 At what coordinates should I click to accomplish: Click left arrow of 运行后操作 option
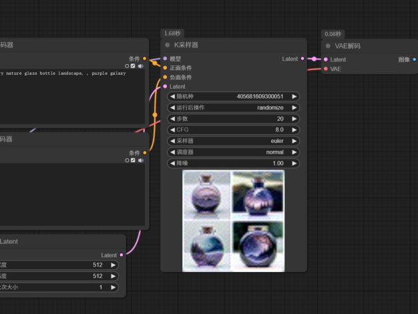[x=173, y=108]
